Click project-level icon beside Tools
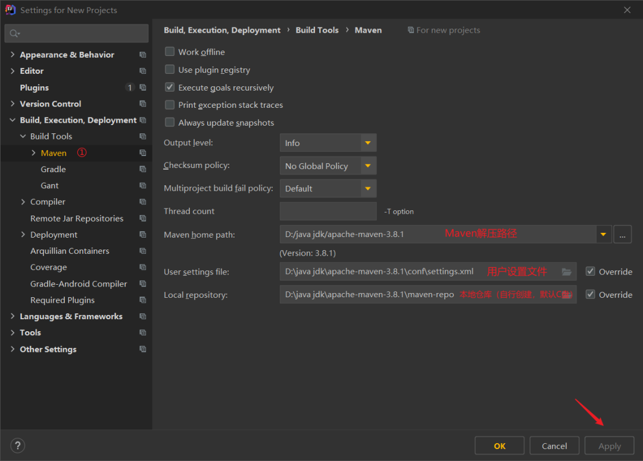The image size is (643, 461). point(143,332)
